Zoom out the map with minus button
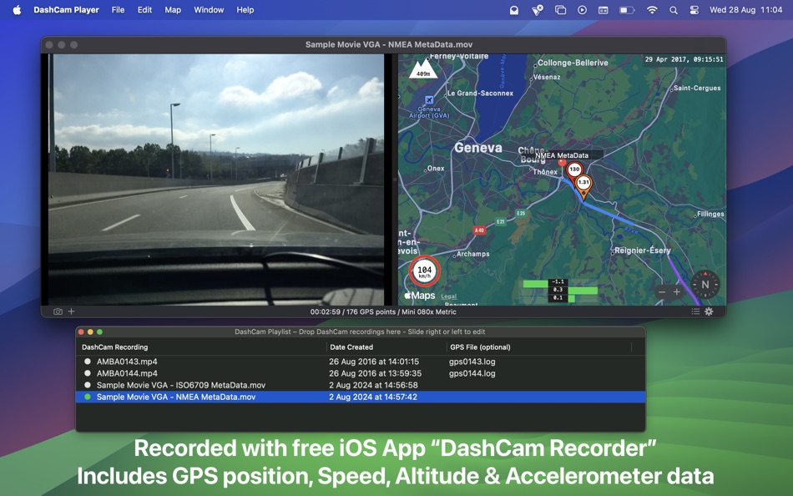This screenshot has height=496, width=793. pyautogui.click(x=661, y=292)
